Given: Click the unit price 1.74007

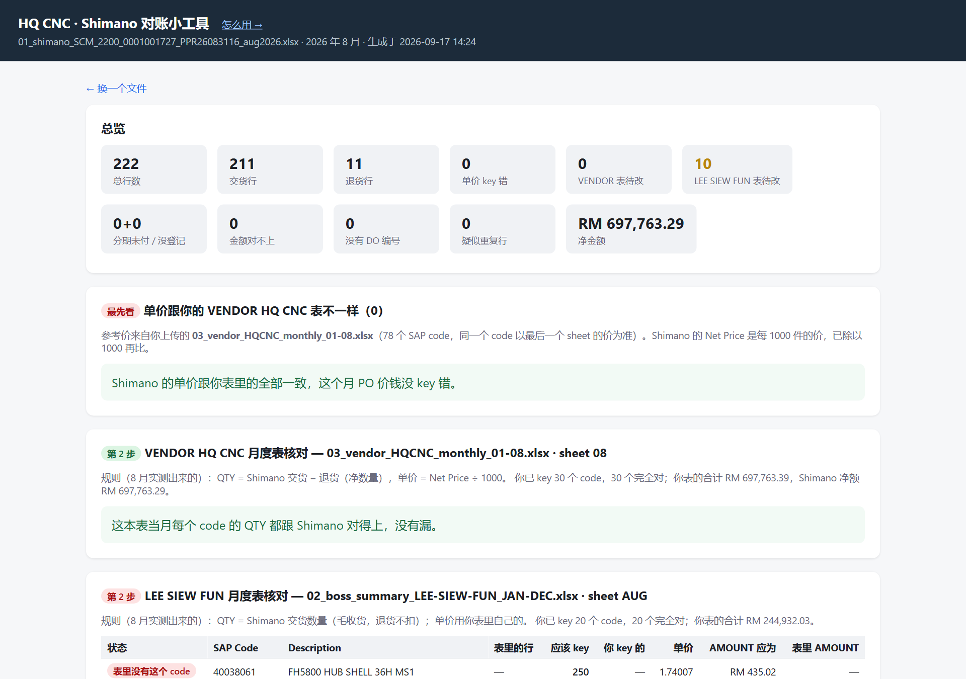Looking at the screenshot, I should tap(676, 672).
